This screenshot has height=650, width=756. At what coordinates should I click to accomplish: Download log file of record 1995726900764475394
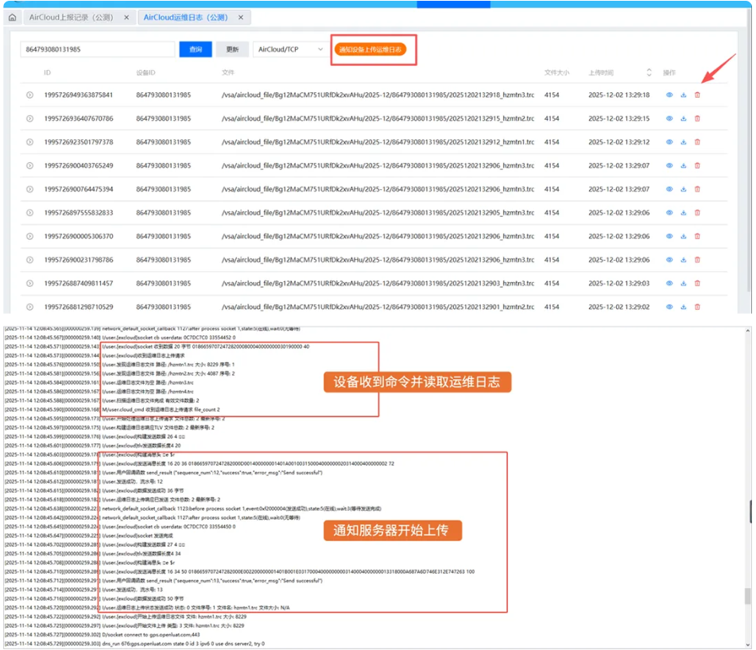pos(683,189)
